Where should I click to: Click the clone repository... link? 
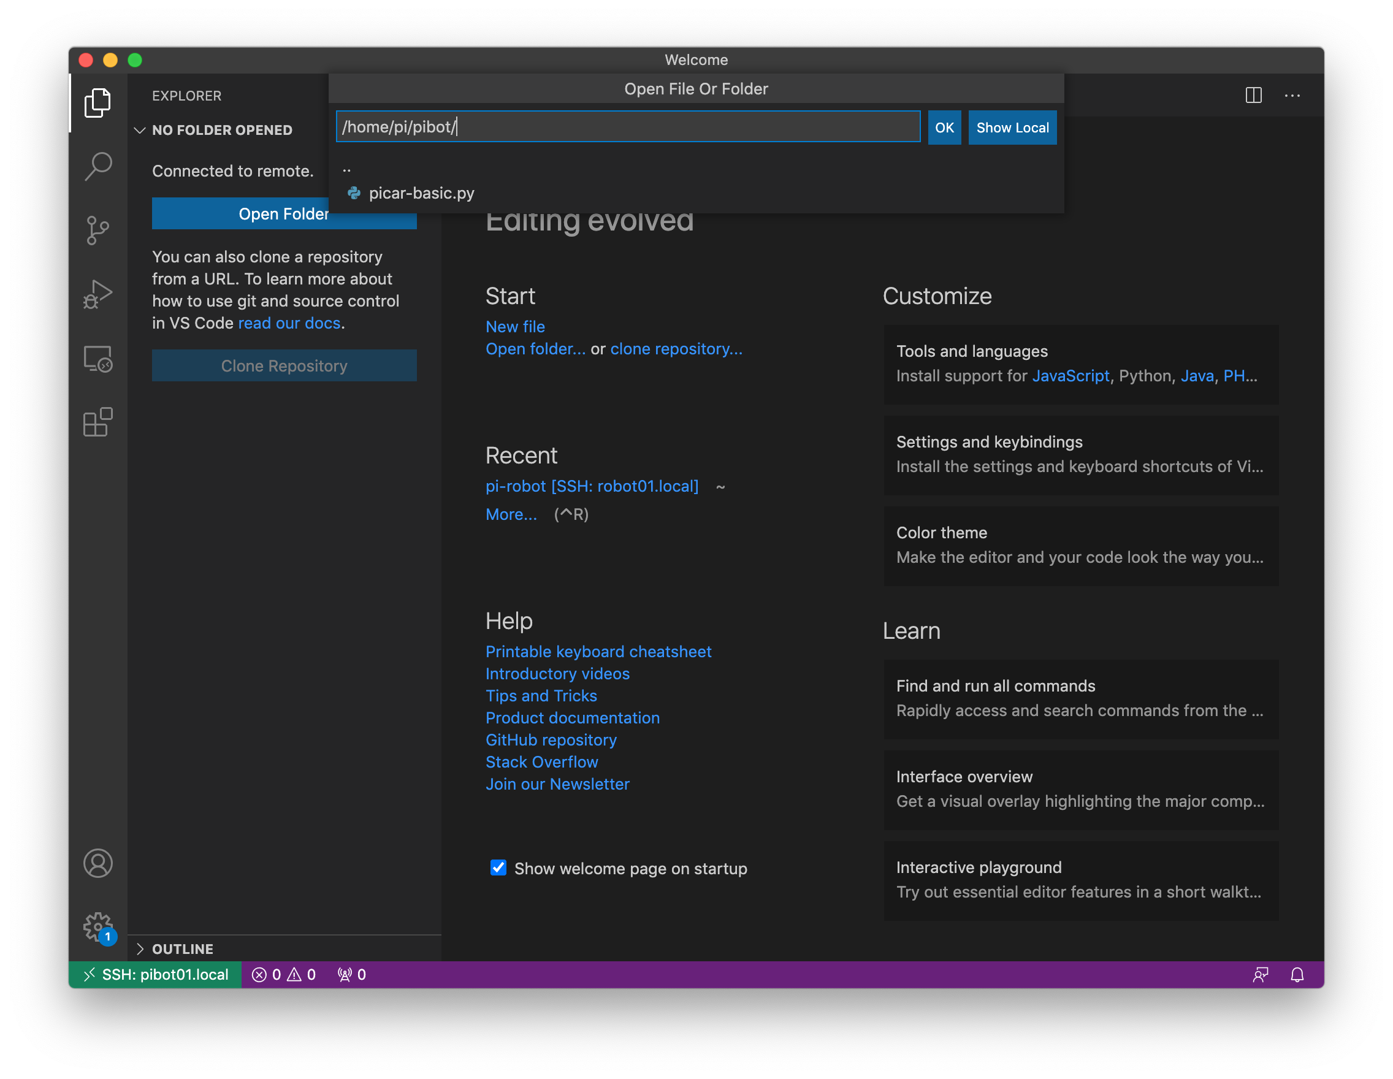tap(676, 349)
